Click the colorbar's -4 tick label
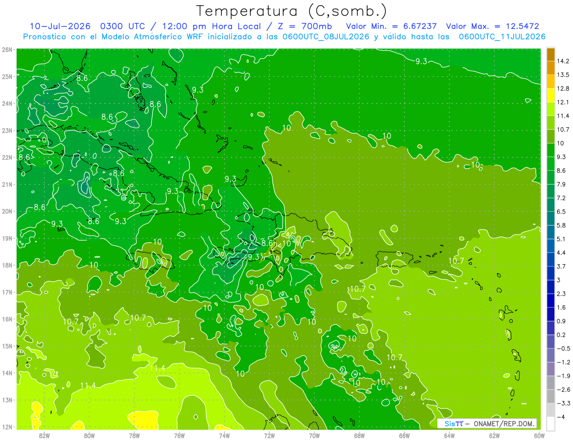The width and height of the screenshot is (573, 442). coord(562,417)
